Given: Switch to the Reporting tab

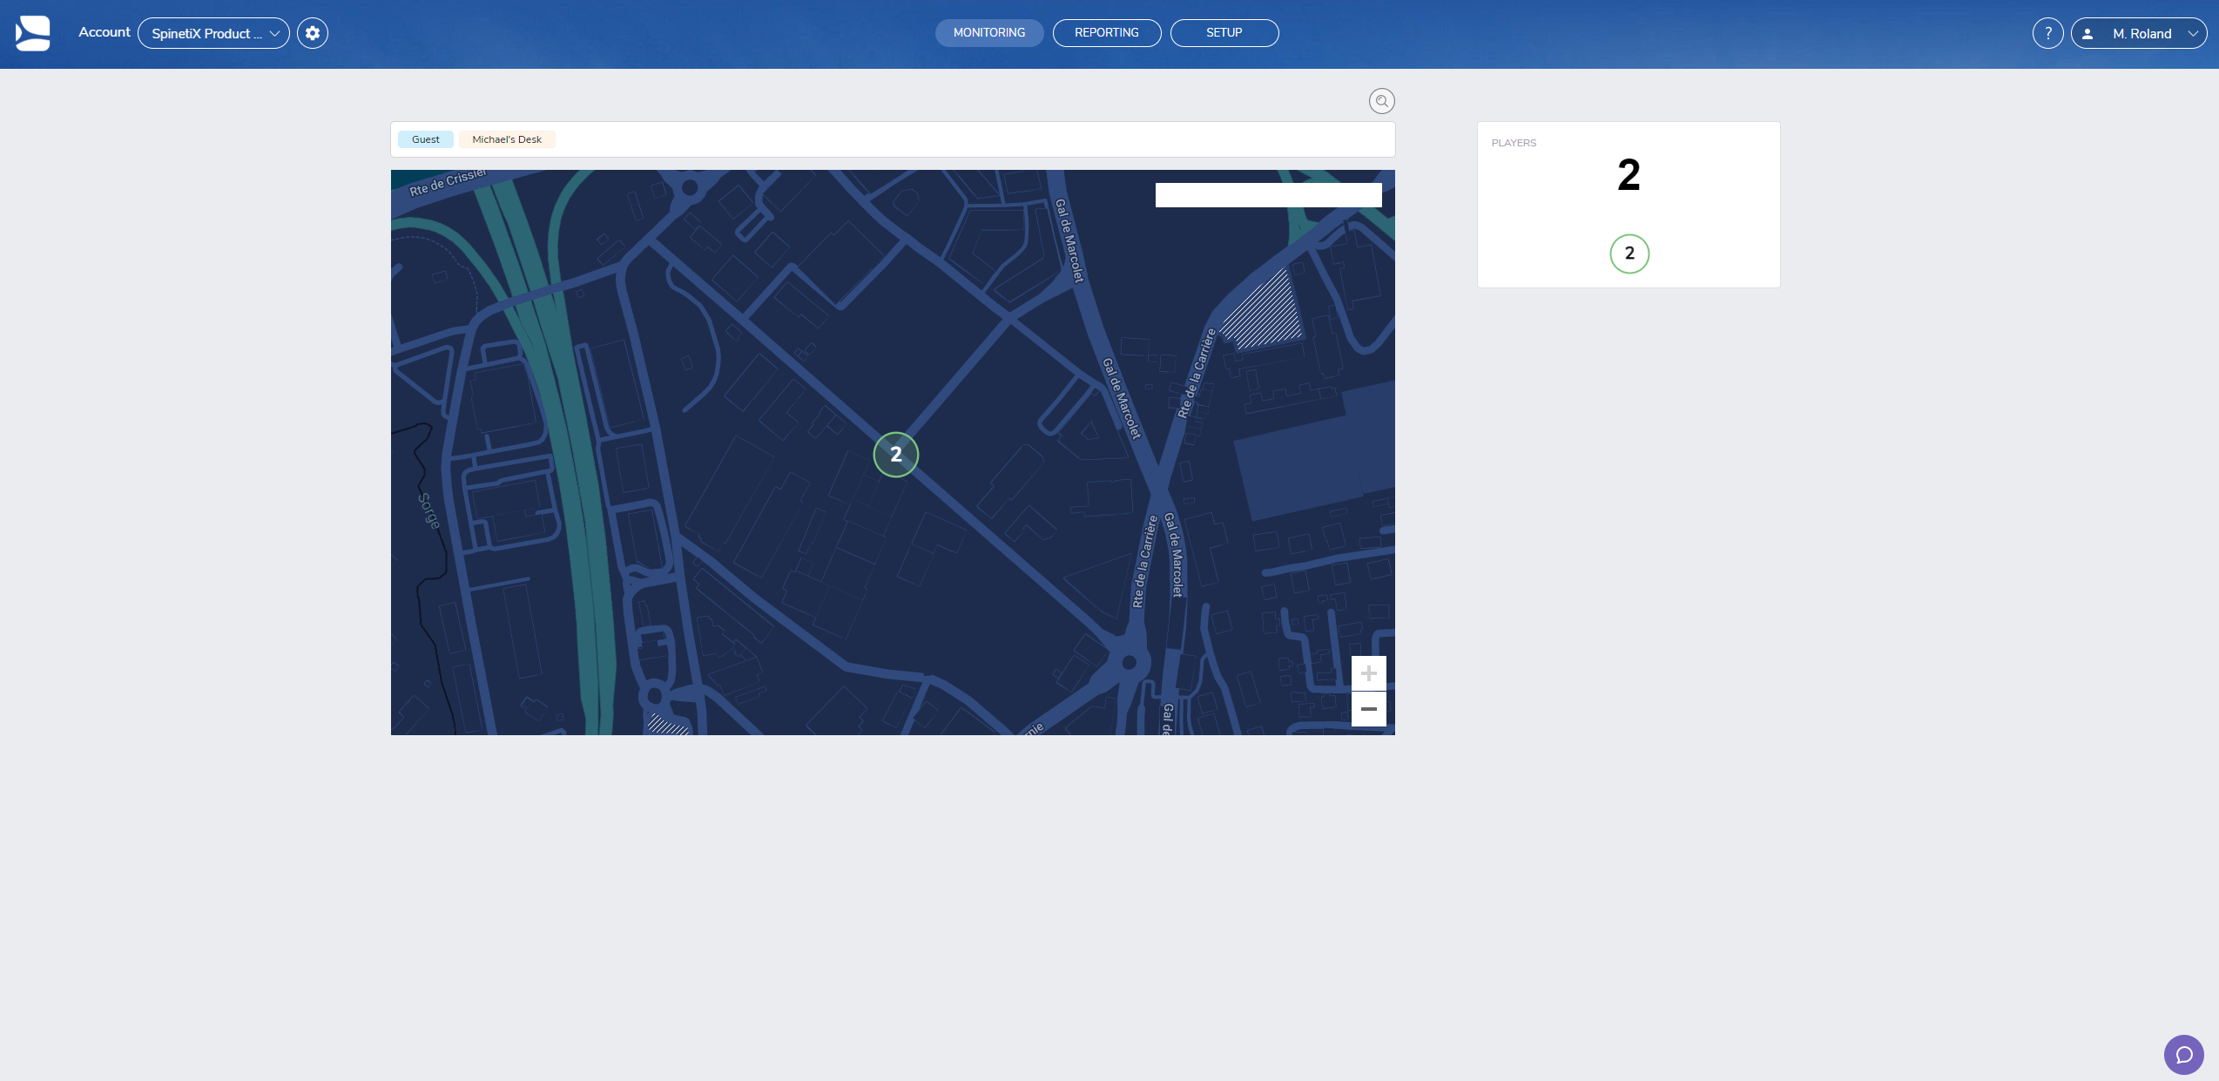Looking at the screenshot, I should [1106, 32].
